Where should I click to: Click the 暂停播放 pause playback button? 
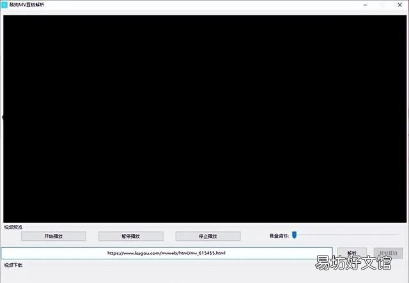pos(130,236)
